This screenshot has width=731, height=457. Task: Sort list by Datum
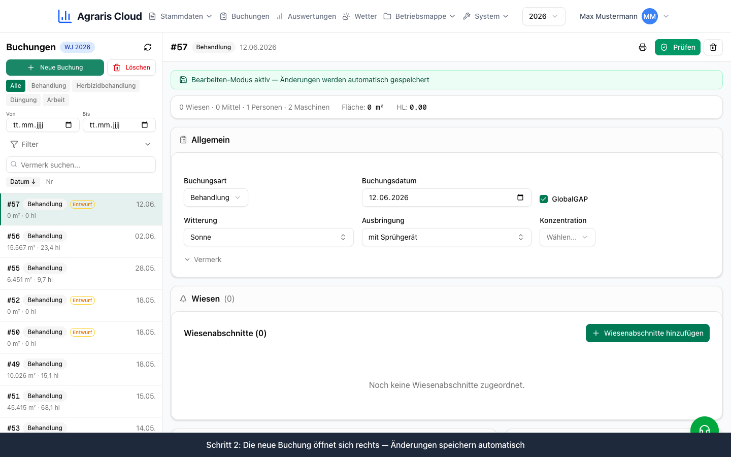click(x=23, y=182)
